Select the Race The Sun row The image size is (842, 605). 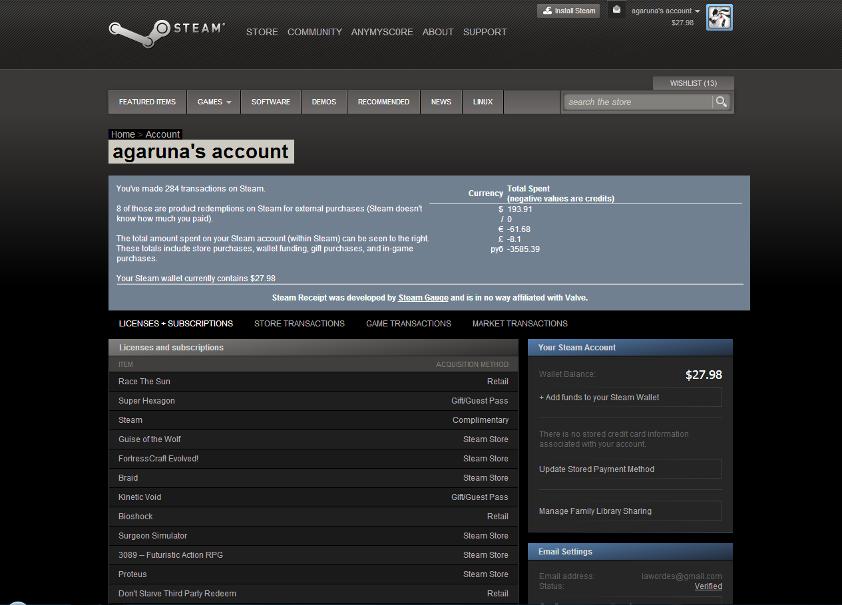tap(314, 382)
